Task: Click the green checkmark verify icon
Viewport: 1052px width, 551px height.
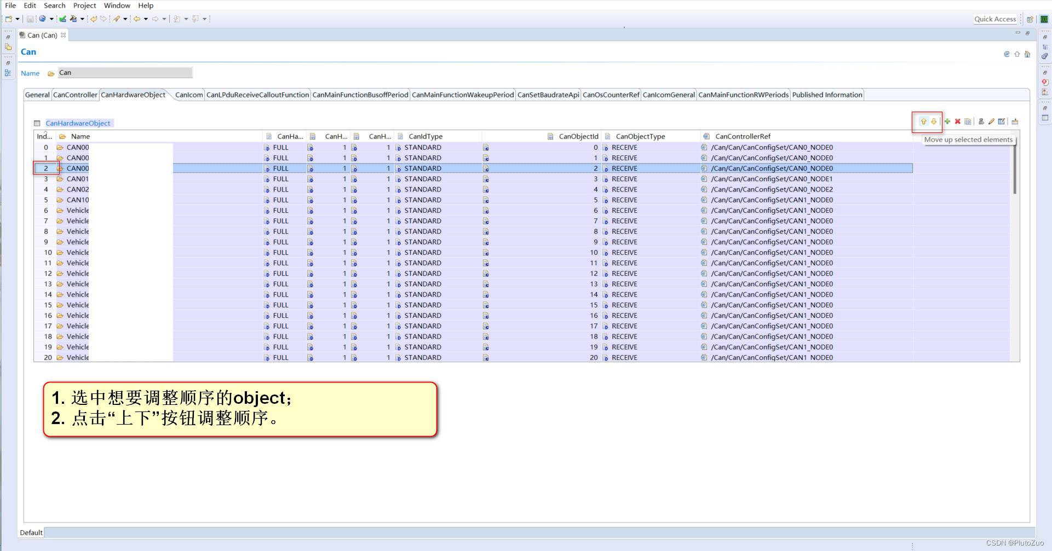Action: pyautogui.click(x=62, y=19)
